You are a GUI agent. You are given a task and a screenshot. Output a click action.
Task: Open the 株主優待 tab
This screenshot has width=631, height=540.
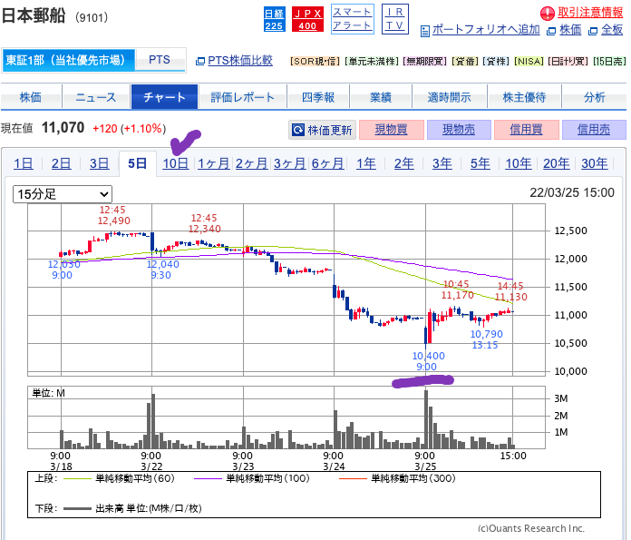pyautogui.click(x=524, y=97)
